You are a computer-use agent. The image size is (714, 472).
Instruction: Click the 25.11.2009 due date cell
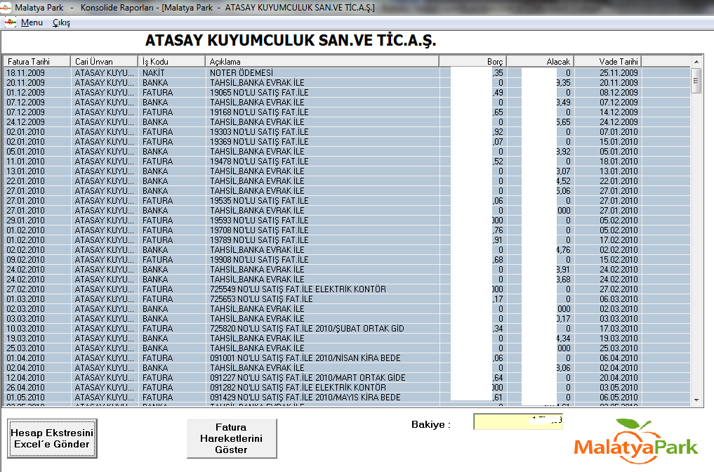tap(607, 73)
